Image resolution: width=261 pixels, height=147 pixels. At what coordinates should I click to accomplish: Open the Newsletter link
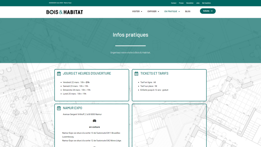190,3
